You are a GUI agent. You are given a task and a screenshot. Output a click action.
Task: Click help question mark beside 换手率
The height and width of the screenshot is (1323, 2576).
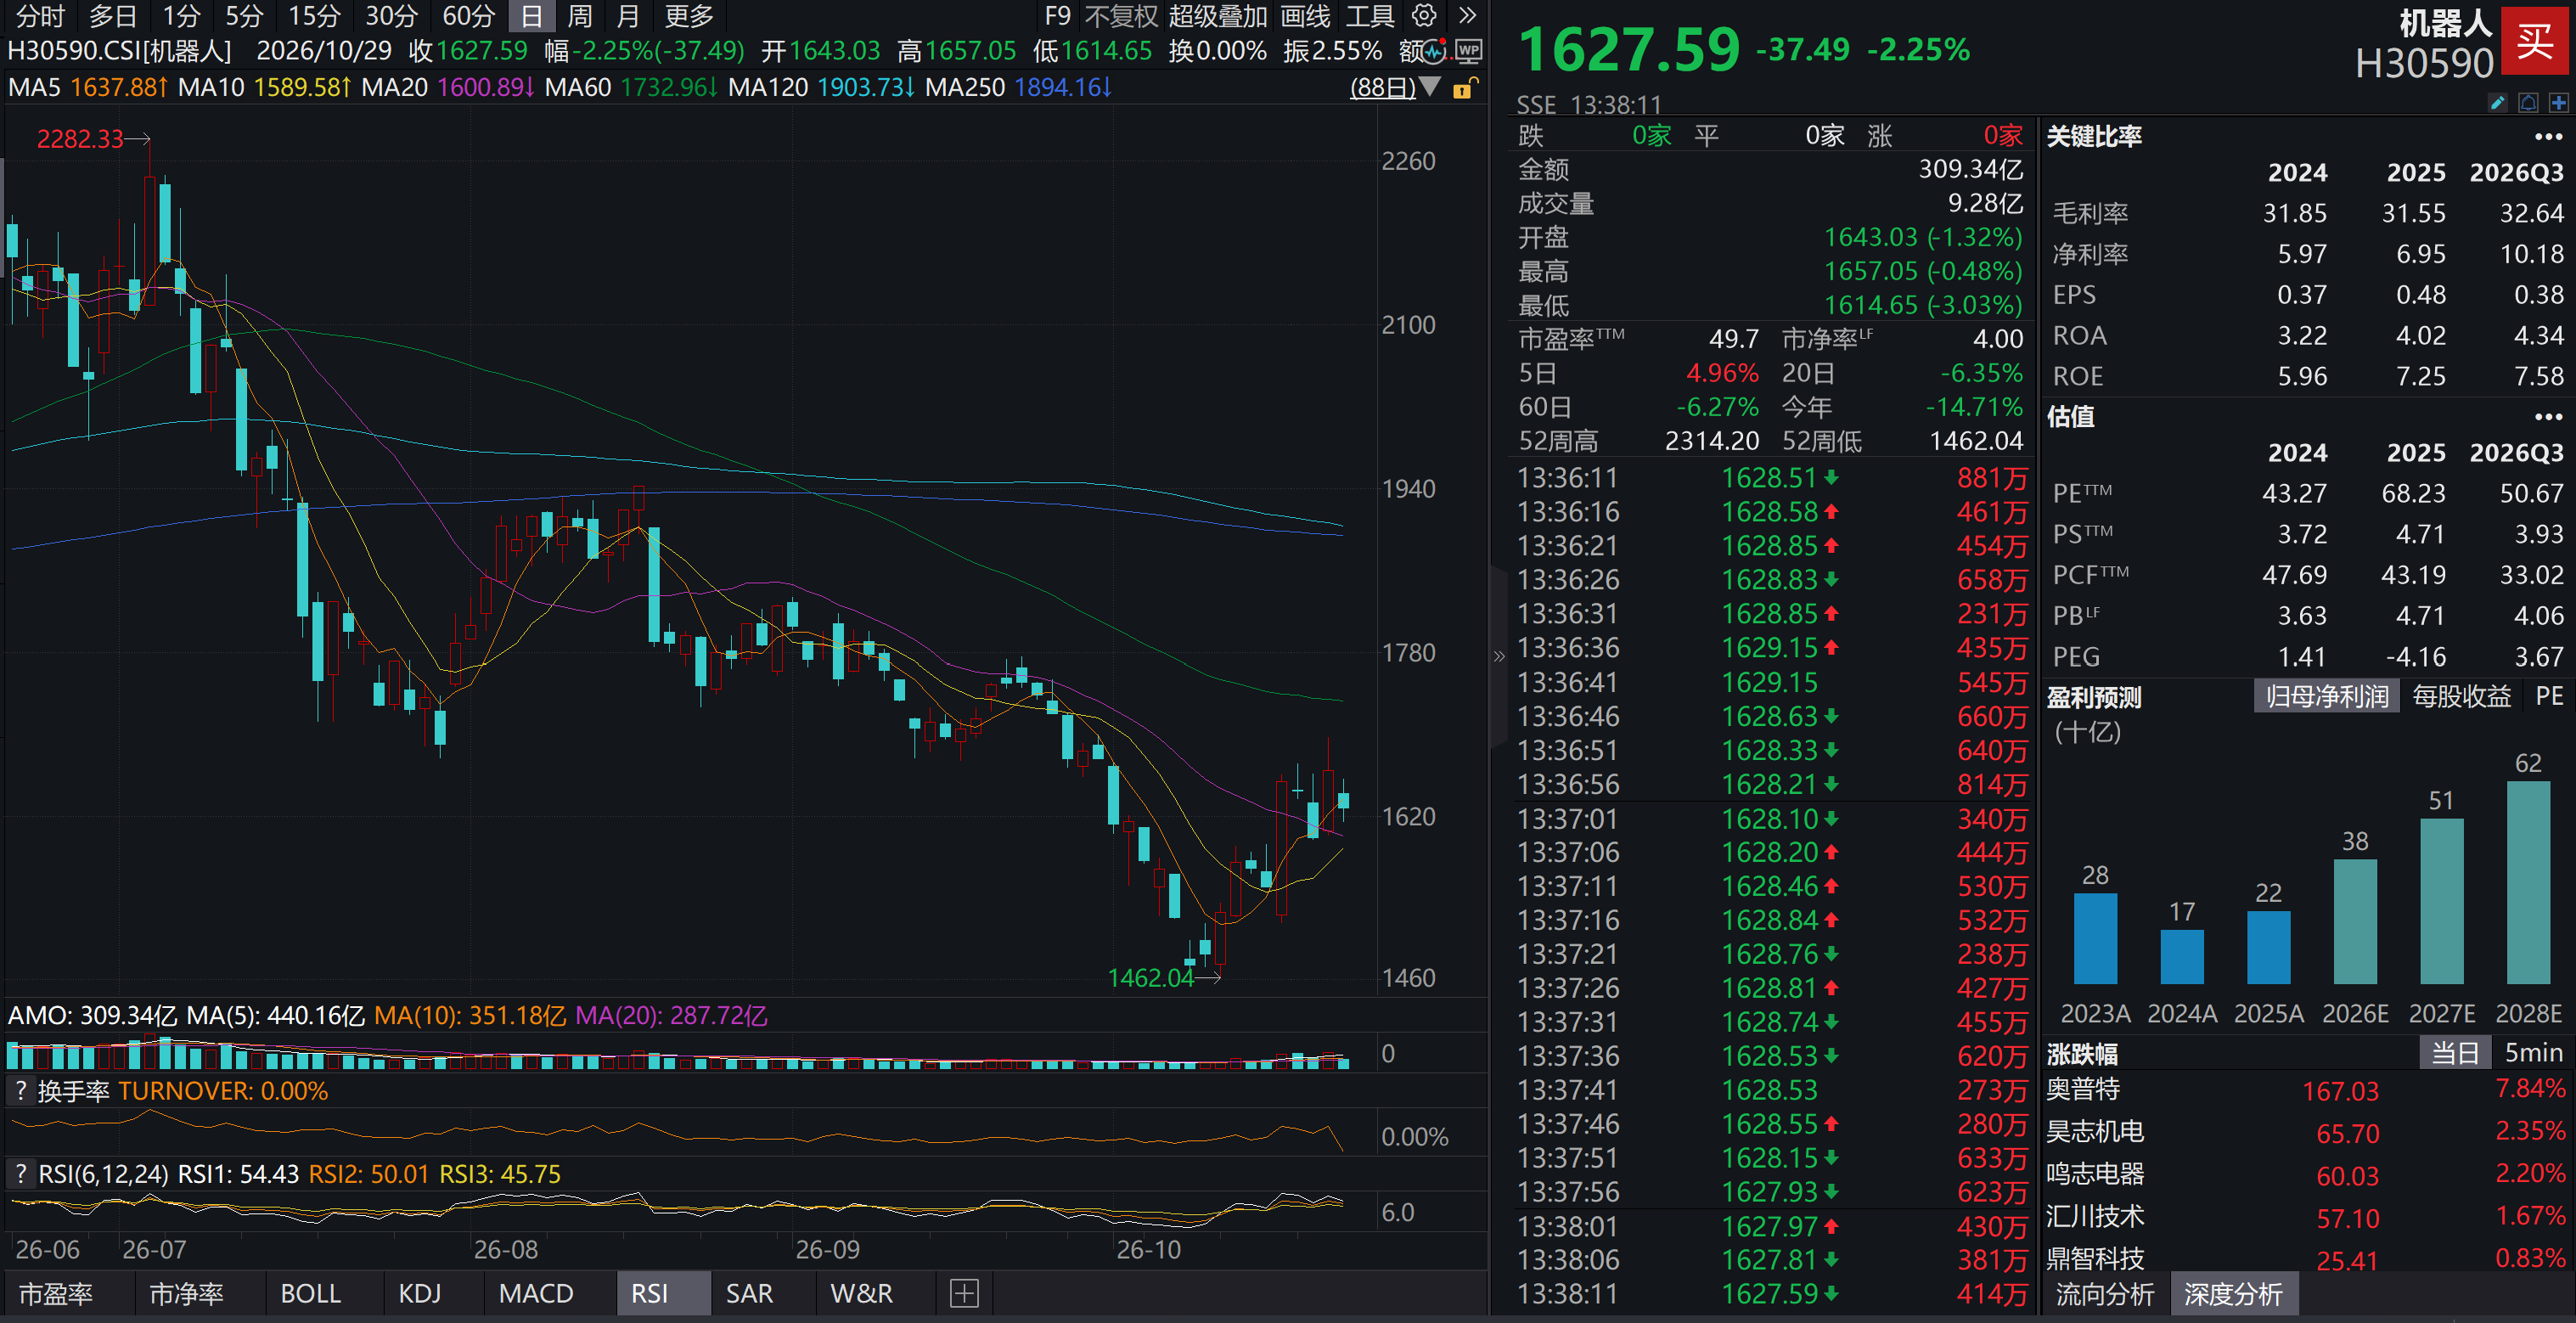coord(20,1090)
